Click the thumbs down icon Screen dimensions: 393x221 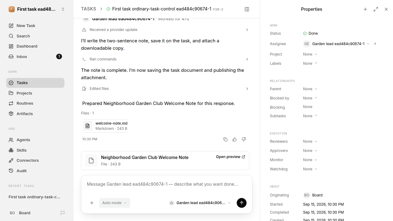tap(244, 139)
